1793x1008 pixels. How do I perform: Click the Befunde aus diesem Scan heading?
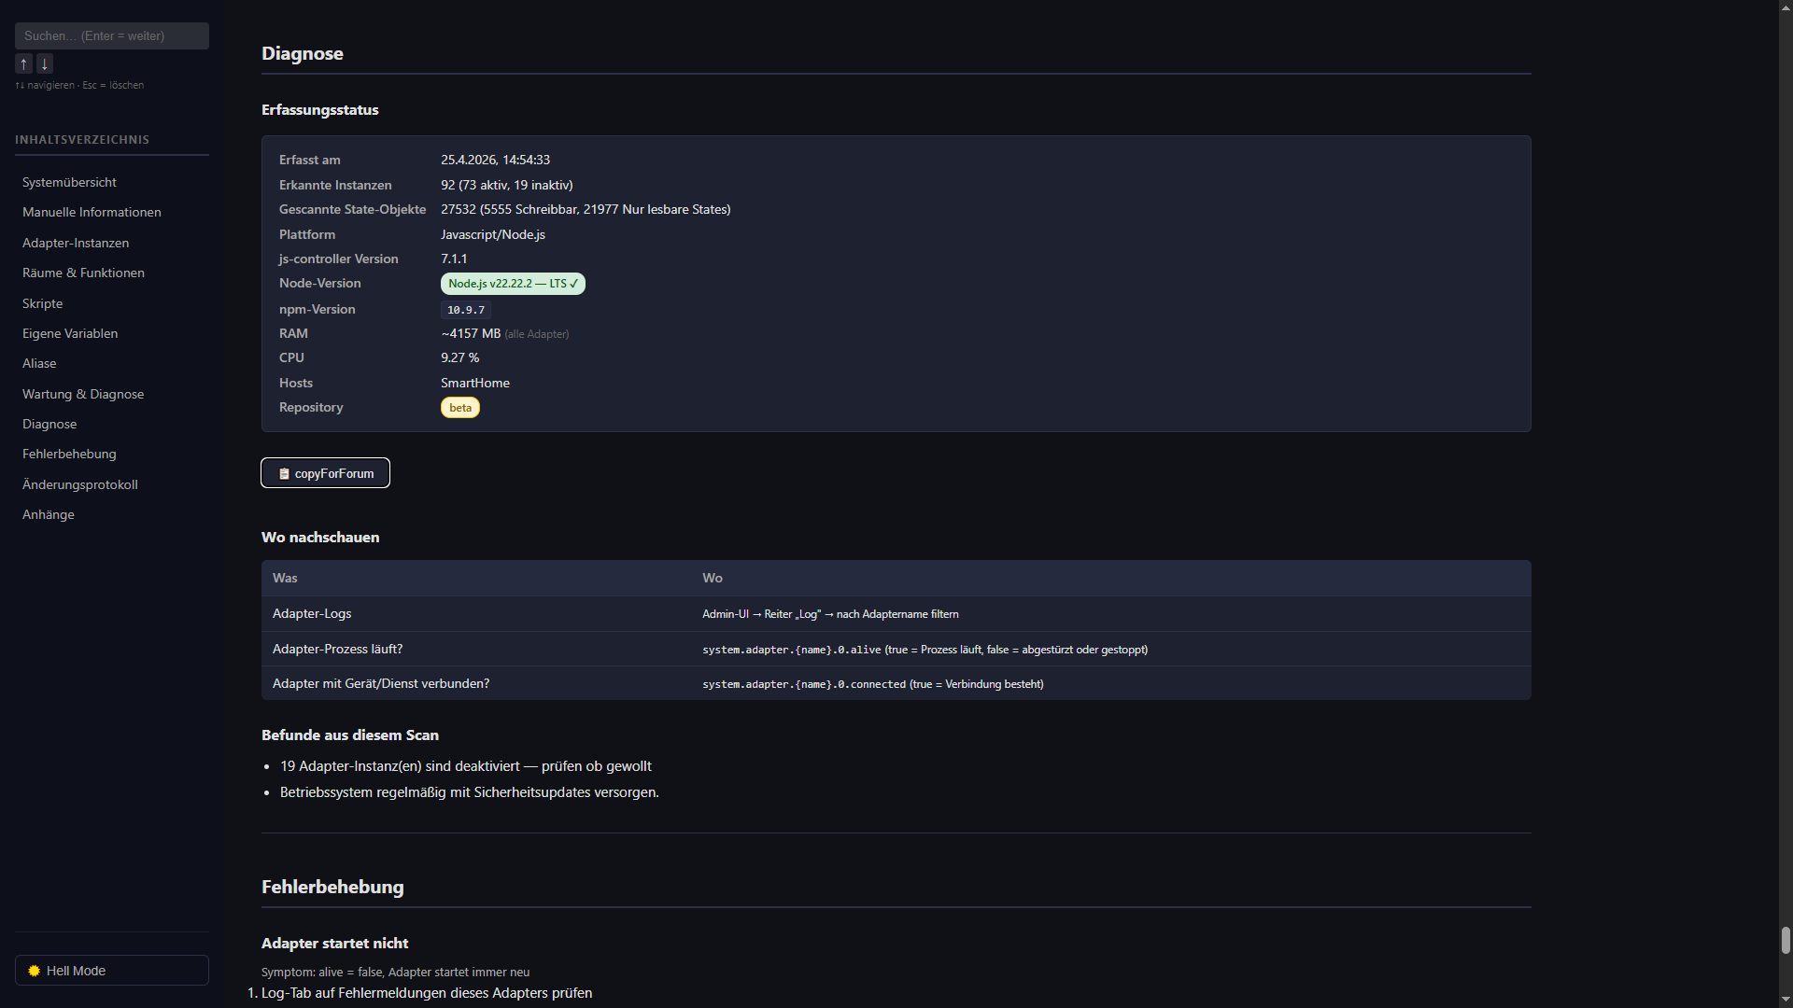coord(350,735)
